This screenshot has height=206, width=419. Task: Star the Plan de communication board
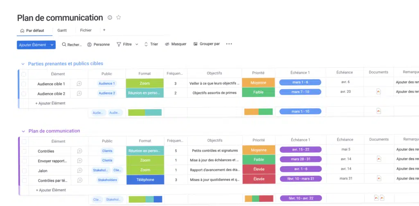tap(119, 18)
